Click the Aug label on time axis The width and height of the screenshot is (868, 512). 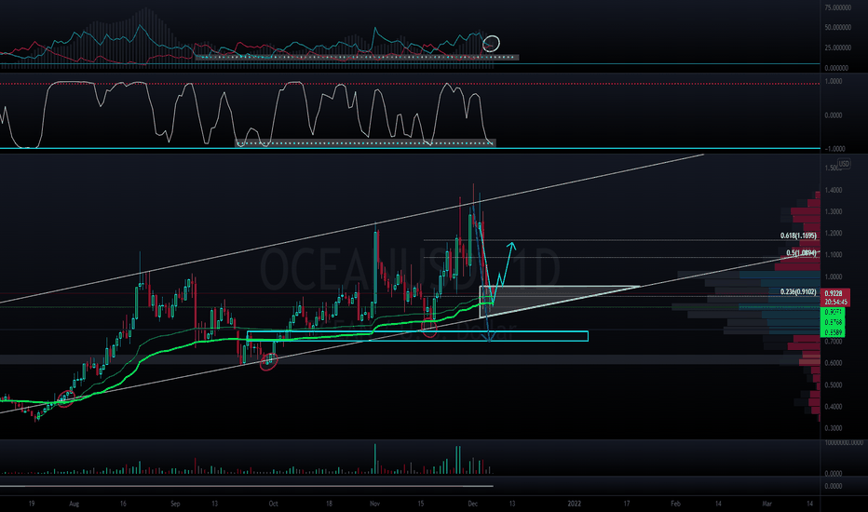pyautogui.click(x=75, y=504)
